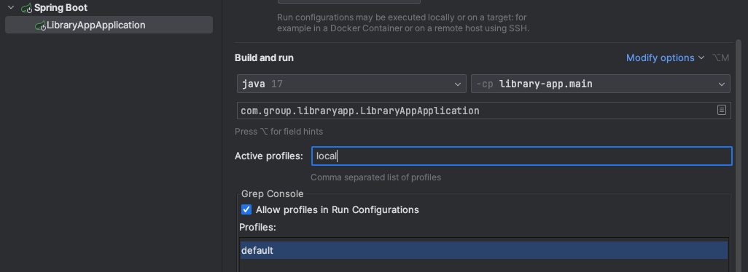Click the main class browse icon
748x272 pixels.
point(722,111)
